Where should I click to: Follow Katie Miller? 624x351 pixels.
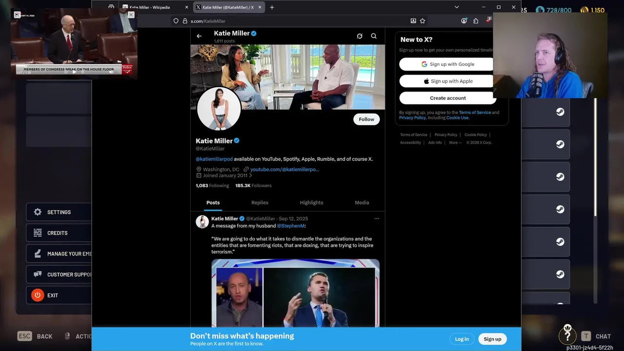[367, 119]
